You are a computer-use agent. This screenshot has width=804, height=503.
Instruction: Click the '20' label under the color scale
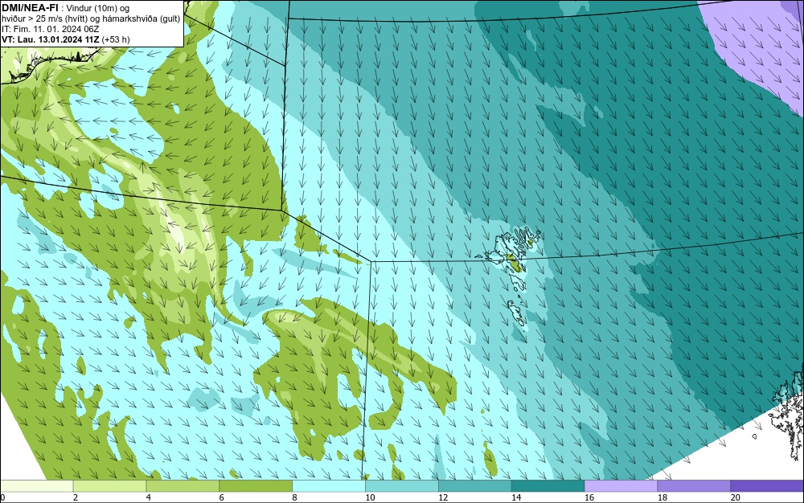pyautogui.click(x=736, y=497)
